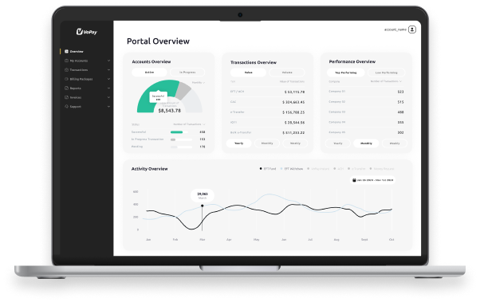Click the calendar icon in date range
The height and width of the screenshot is (302, 480).
click(354, 180)
